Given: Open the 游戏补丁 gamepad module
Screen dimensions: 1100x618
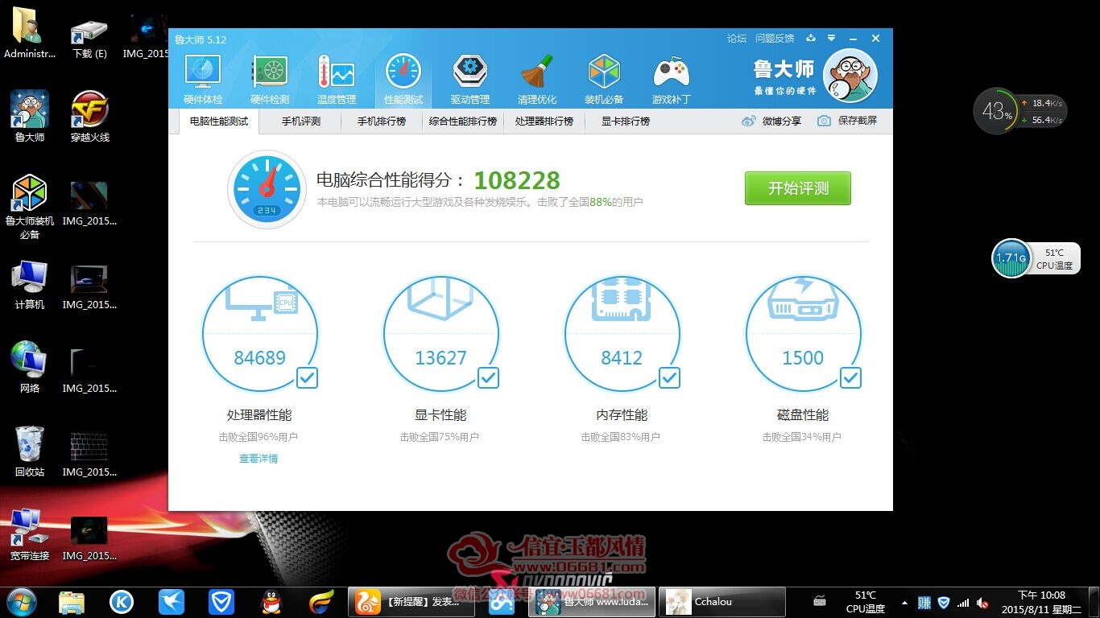Looking at the screenshot, I should tap(671, 80).
